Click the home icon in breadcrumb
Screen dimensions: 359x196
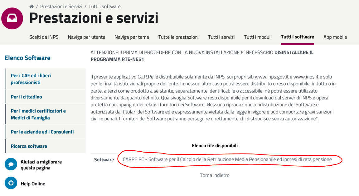click(x=32, y=6)
